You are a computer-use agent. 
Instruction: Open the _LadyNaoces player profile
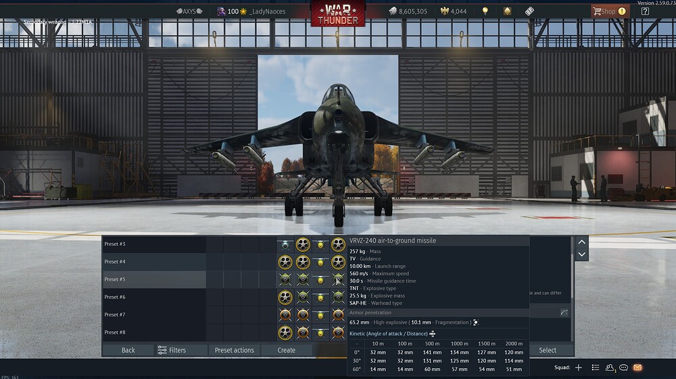tap(267, 11)
